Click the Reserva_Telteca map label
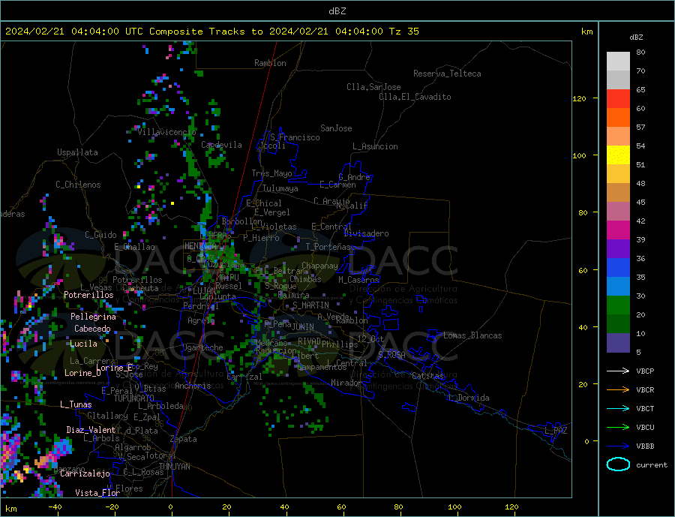 [x=447, y=74]
